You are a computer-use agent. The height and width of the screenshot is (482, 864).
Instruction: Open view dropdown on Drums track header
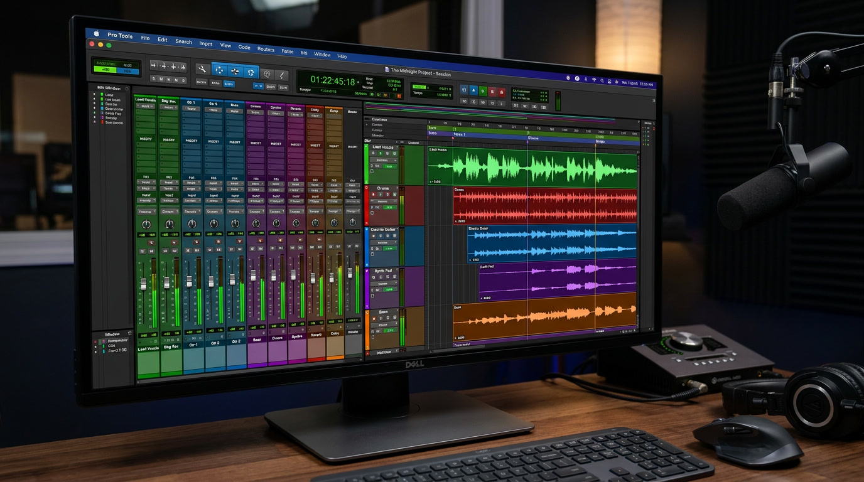(384, 201)
